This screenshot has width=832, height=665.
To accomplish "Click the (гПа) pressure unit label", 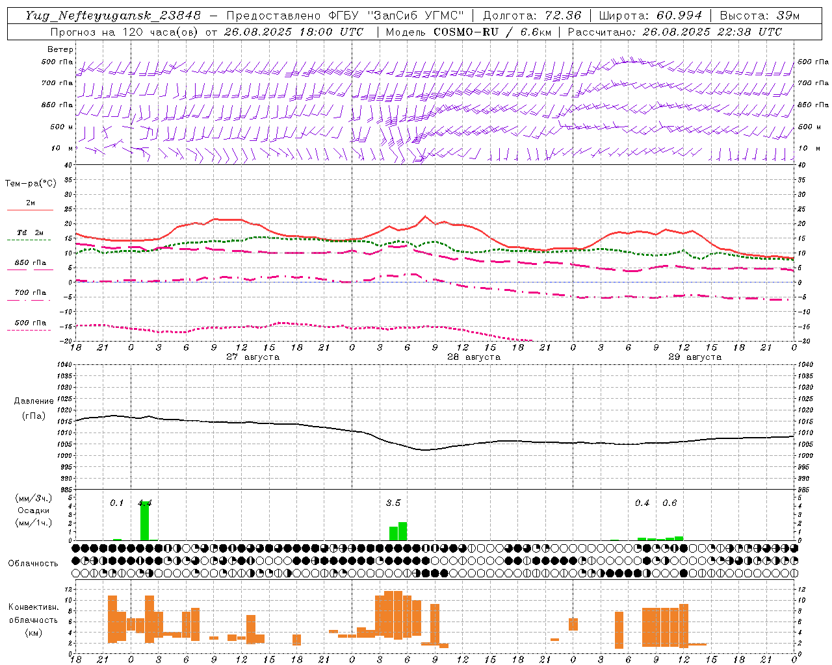I will pyautogui.click(x=33, y=416).
